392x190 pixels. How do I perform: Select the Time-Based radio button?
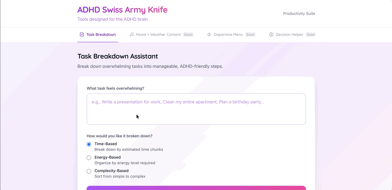pyautogui.click(x=89, y=144)
